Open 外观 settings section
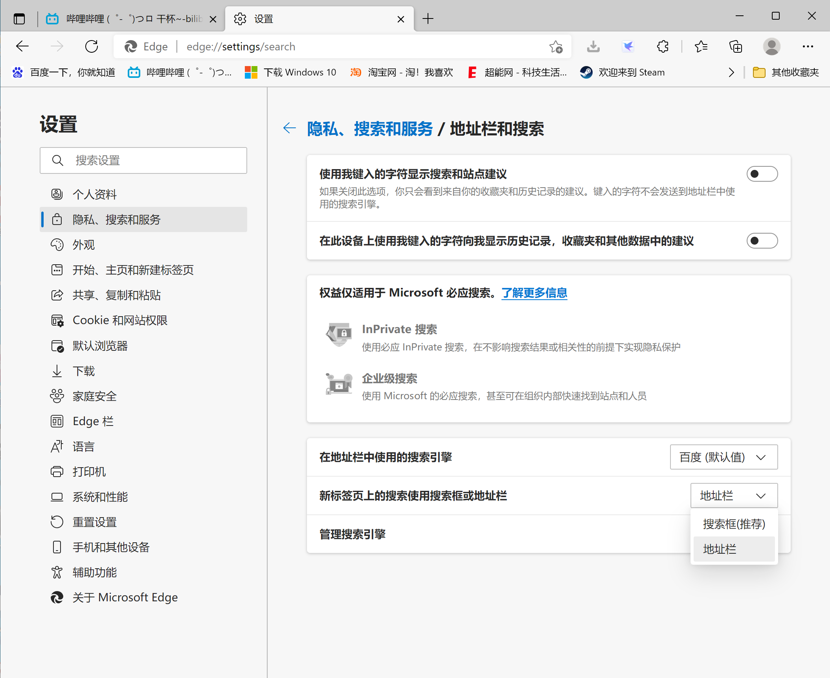 143,245
